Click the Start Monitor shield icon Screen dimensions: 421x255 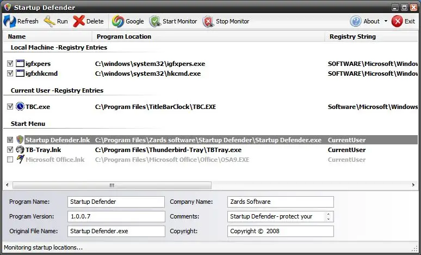coord(155,21)
